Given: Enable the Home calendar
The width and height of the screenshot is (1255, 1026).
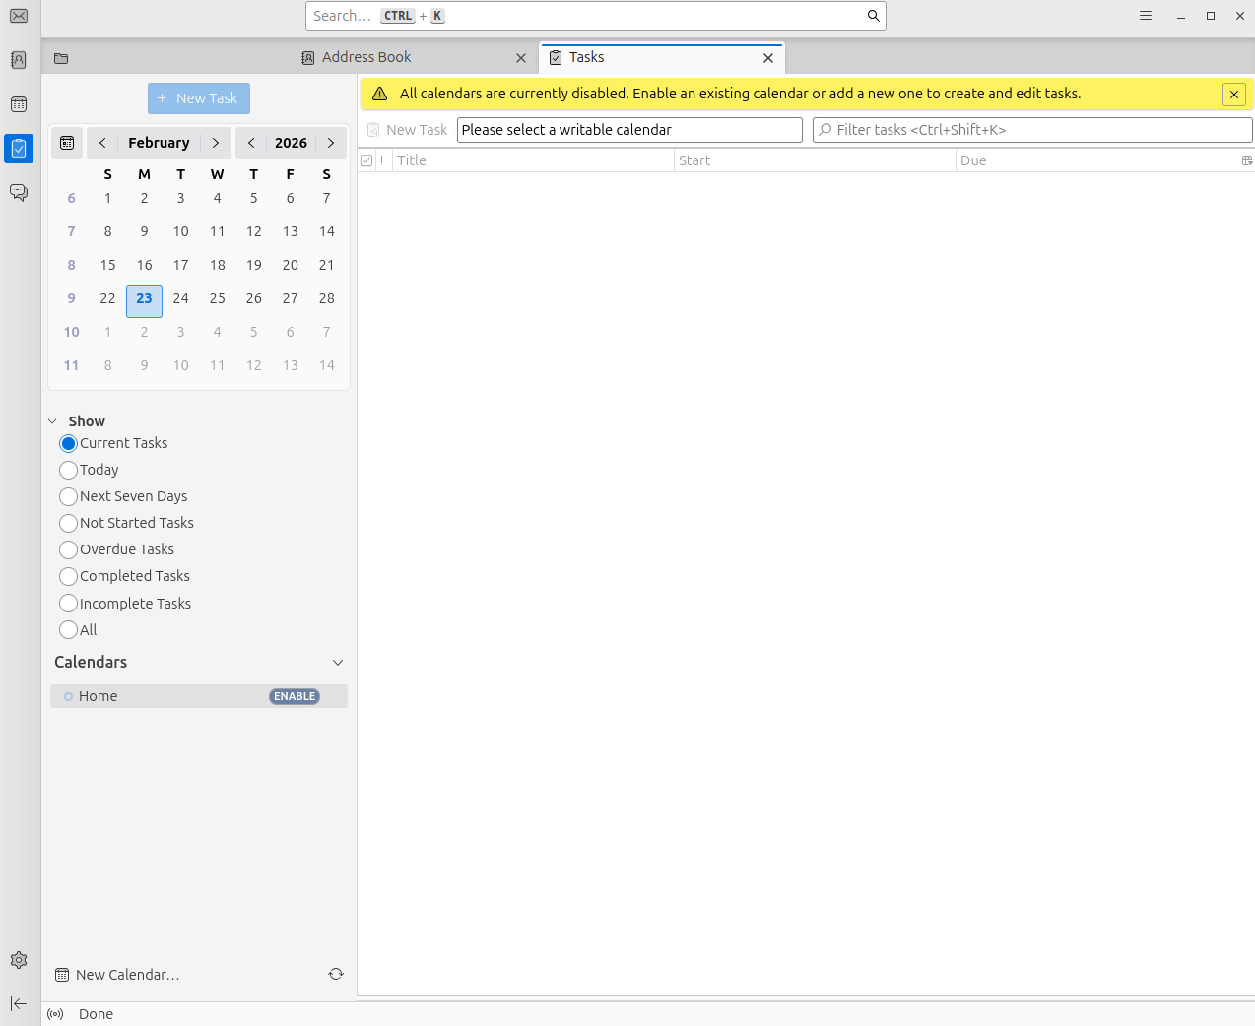Looking at the screenshot, I should pos(295,696).
